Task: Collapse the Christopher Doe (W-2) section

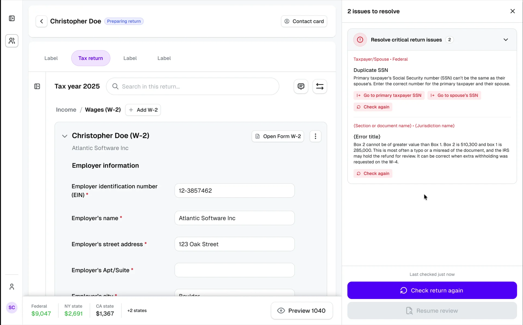Action: pos(65,136)
